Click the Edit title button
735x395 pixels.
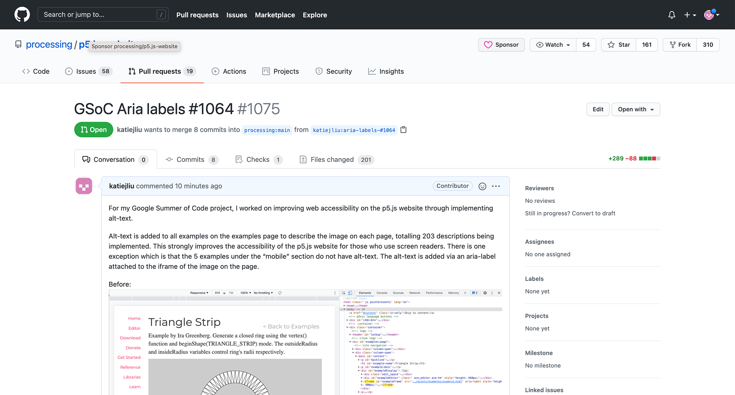[598, 109]
